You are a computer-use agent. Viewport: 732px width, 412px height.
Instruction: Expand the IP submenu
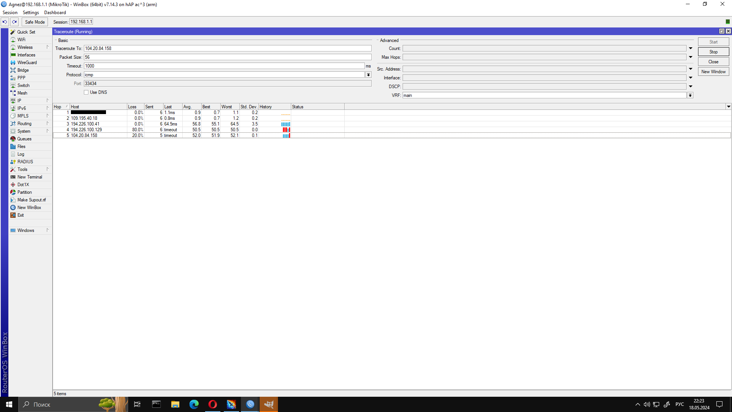tap(48, 101)
